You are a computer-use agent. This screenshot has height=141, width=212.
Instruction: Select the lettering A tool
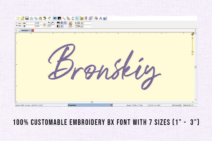(x=101, y=18)
